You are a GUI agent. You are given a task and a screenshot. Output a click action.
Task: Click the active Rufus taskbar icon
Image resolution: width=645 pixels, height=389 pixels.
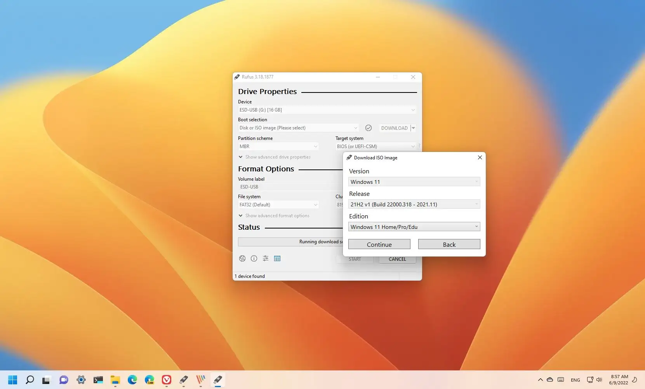point(218,380)
